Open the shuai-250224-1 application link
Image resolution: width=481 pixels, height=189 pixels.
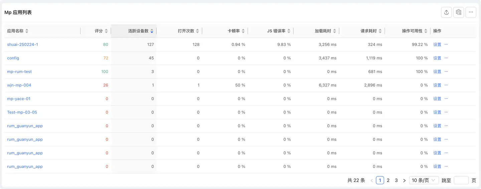tap(22, 44)
